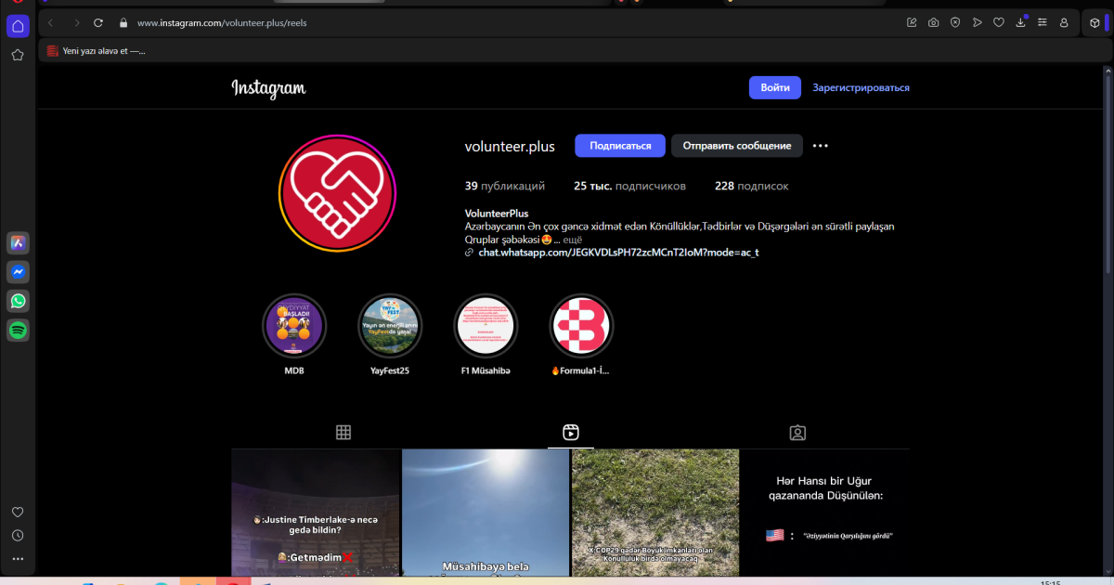Screen dimensions: 1114x585
Task: Open the '25 тыс. подписчиков' followers list
Action: coord(629,186)
